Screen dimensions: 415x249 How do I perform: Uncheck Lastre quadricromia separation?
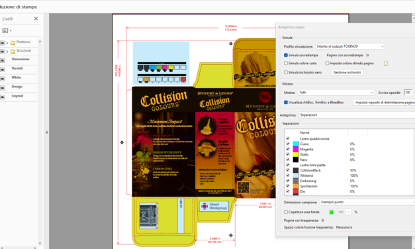click(x=288, y=138)
